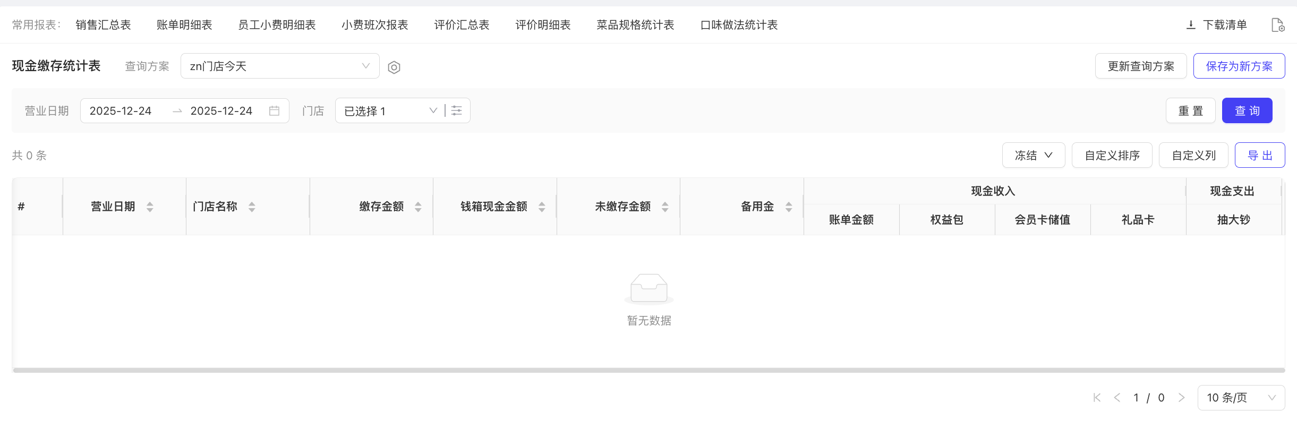This screenshot has height=428, width=1297.
Task: Go to next page arrow
Action: 1181,398
